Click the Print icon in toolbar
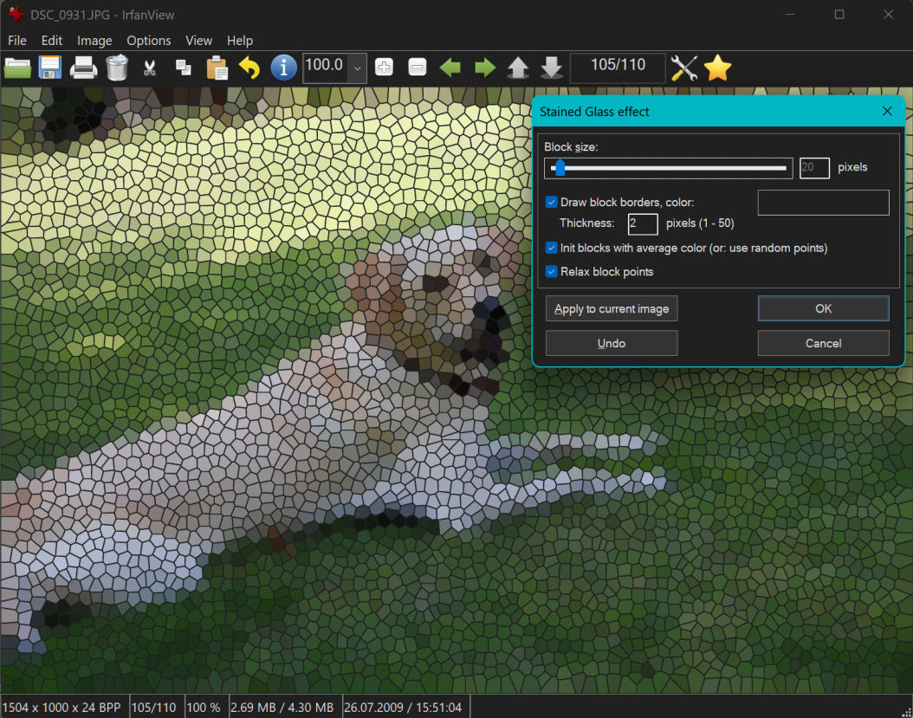 pyautogui.click(x=83, y=68)
